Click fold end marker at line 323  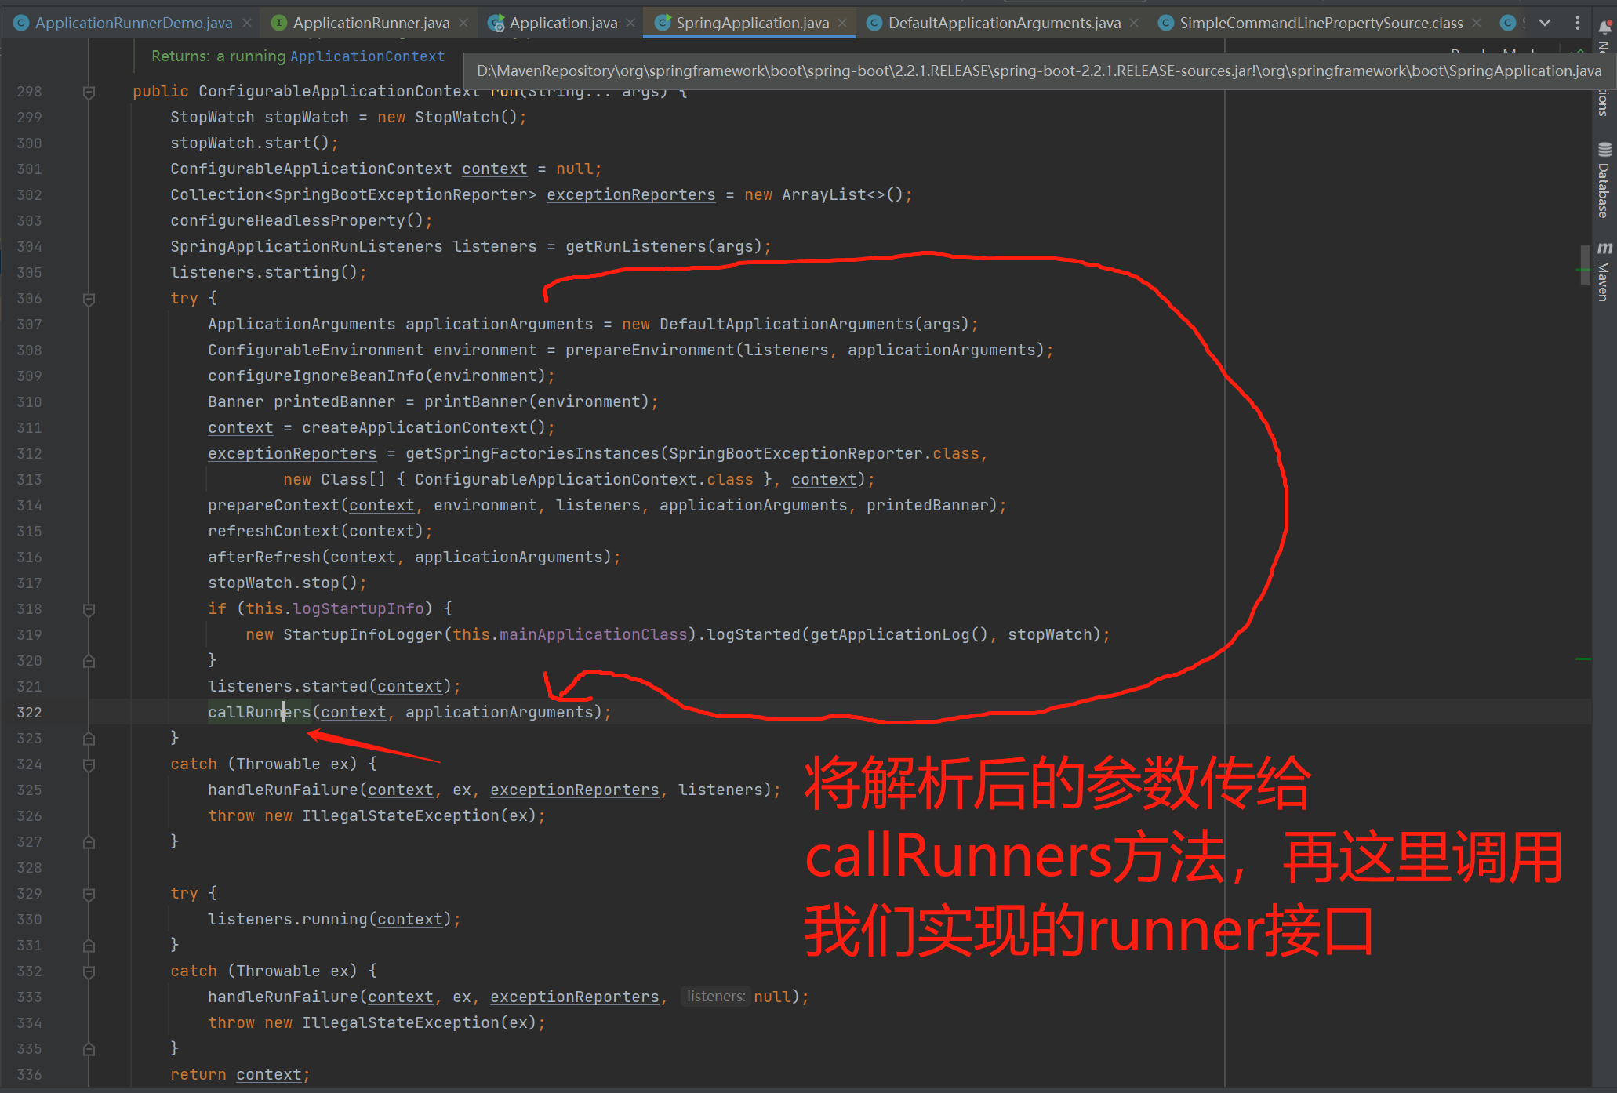(x=89, y=739)
